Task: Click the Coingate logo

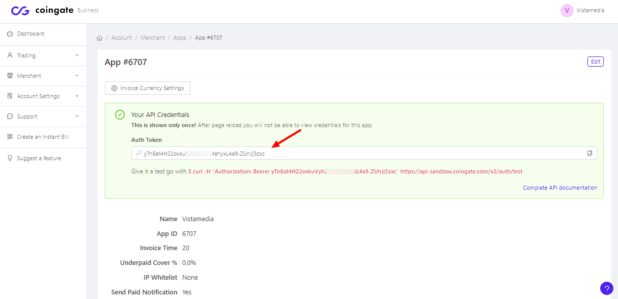Action: [x=42, y=10]
